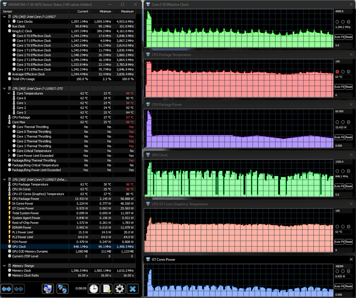
Task: Toggle first circle option in GPU Clock graph
Action: point(337,171)
